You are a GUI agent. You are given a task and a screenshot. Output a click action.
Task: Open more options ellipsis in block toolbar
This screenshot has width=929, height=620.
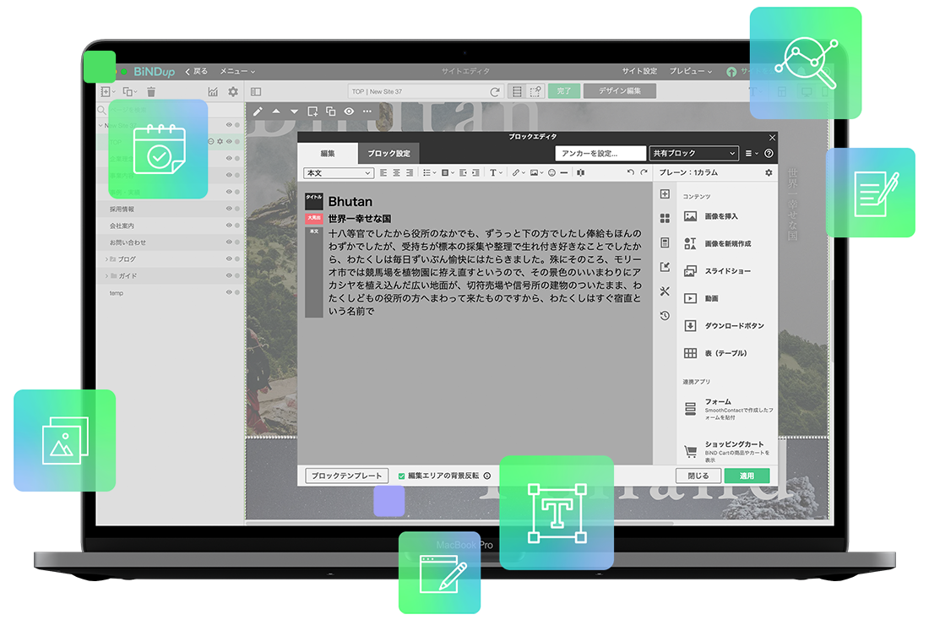tap(367, 111)
